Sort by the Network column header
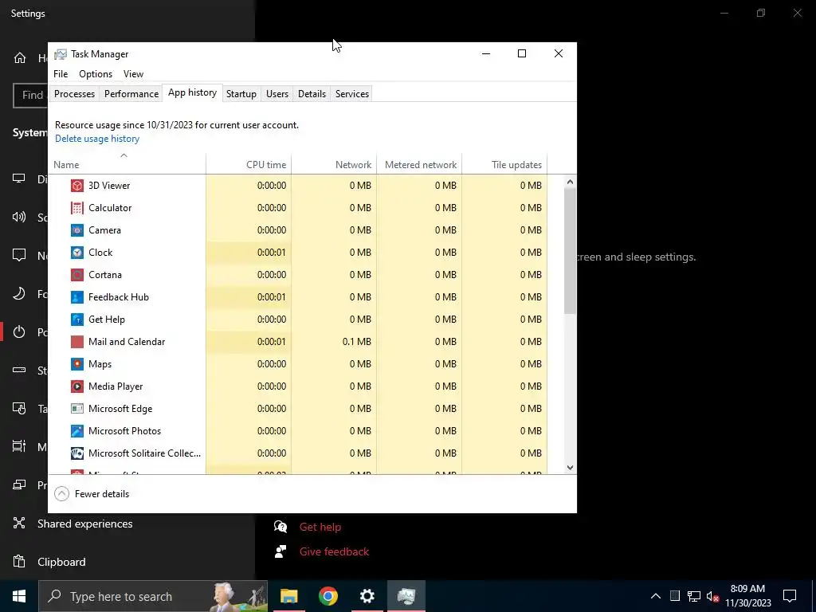The height and width of the screenshot is (612, 816). coord(334,164)
